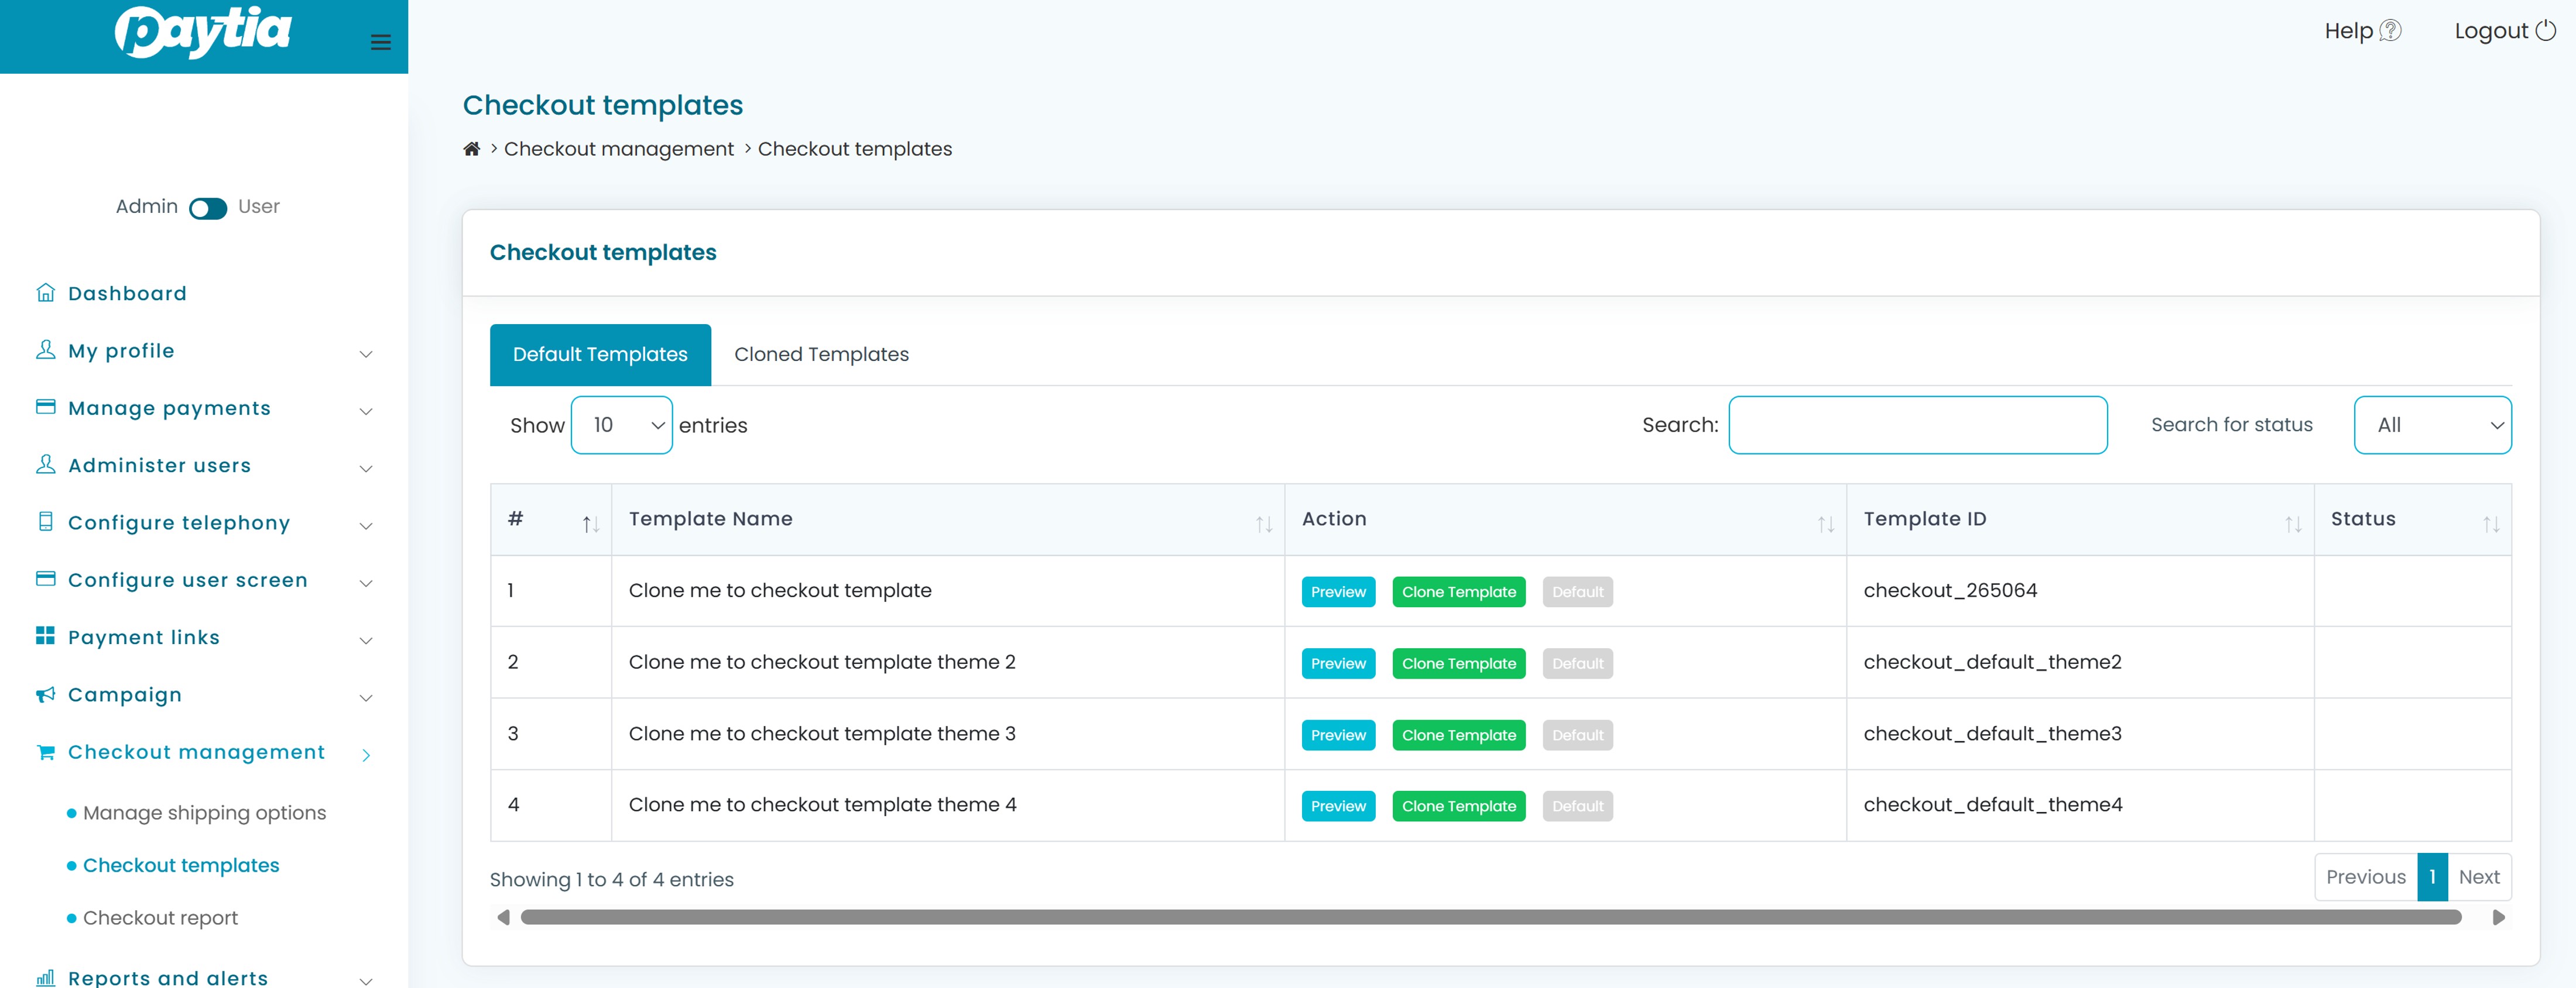The width and height of the screenshot is (2576, 988).
Task: Toggle the Admin/User switch
Action: tap(208, 208)
